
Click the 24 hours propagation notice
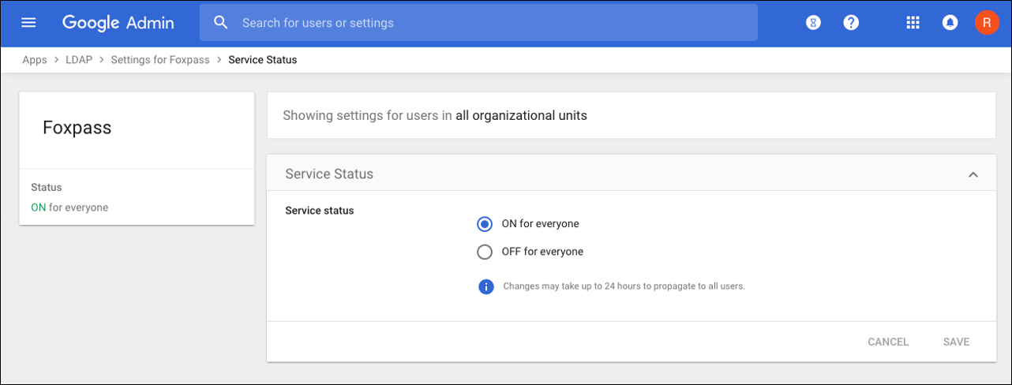[x=624, y=286]
